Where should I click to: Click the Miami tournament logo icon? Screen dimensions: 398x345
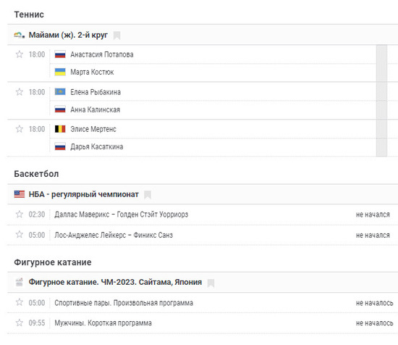pos(20,35)
